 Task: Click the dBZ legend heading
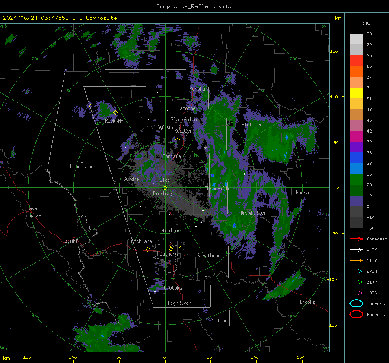pos(367,23)
